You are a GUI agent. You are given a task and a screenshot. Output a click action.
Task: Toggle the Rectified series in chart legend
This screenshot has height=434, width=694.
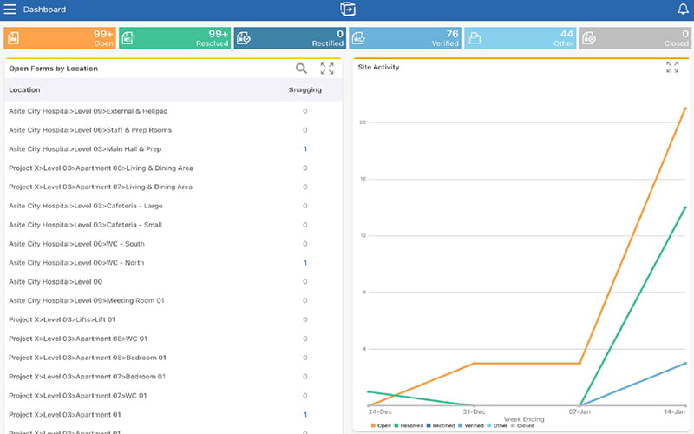coord(441,425)
